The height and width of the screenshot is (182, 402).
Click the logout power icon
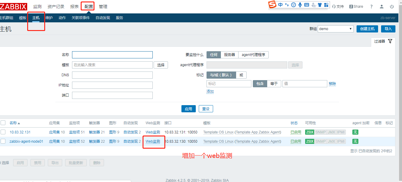(x=392, y=7)
